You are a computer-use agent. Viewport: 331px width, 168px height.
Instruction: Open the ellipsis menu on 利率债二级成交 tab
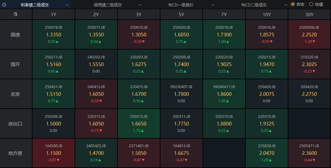[x=67, y=5]
